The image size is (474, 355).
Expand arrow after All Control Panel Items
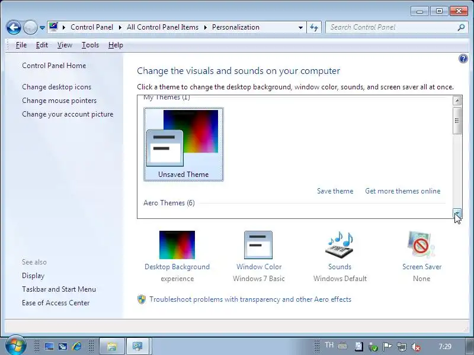[206, 27]
